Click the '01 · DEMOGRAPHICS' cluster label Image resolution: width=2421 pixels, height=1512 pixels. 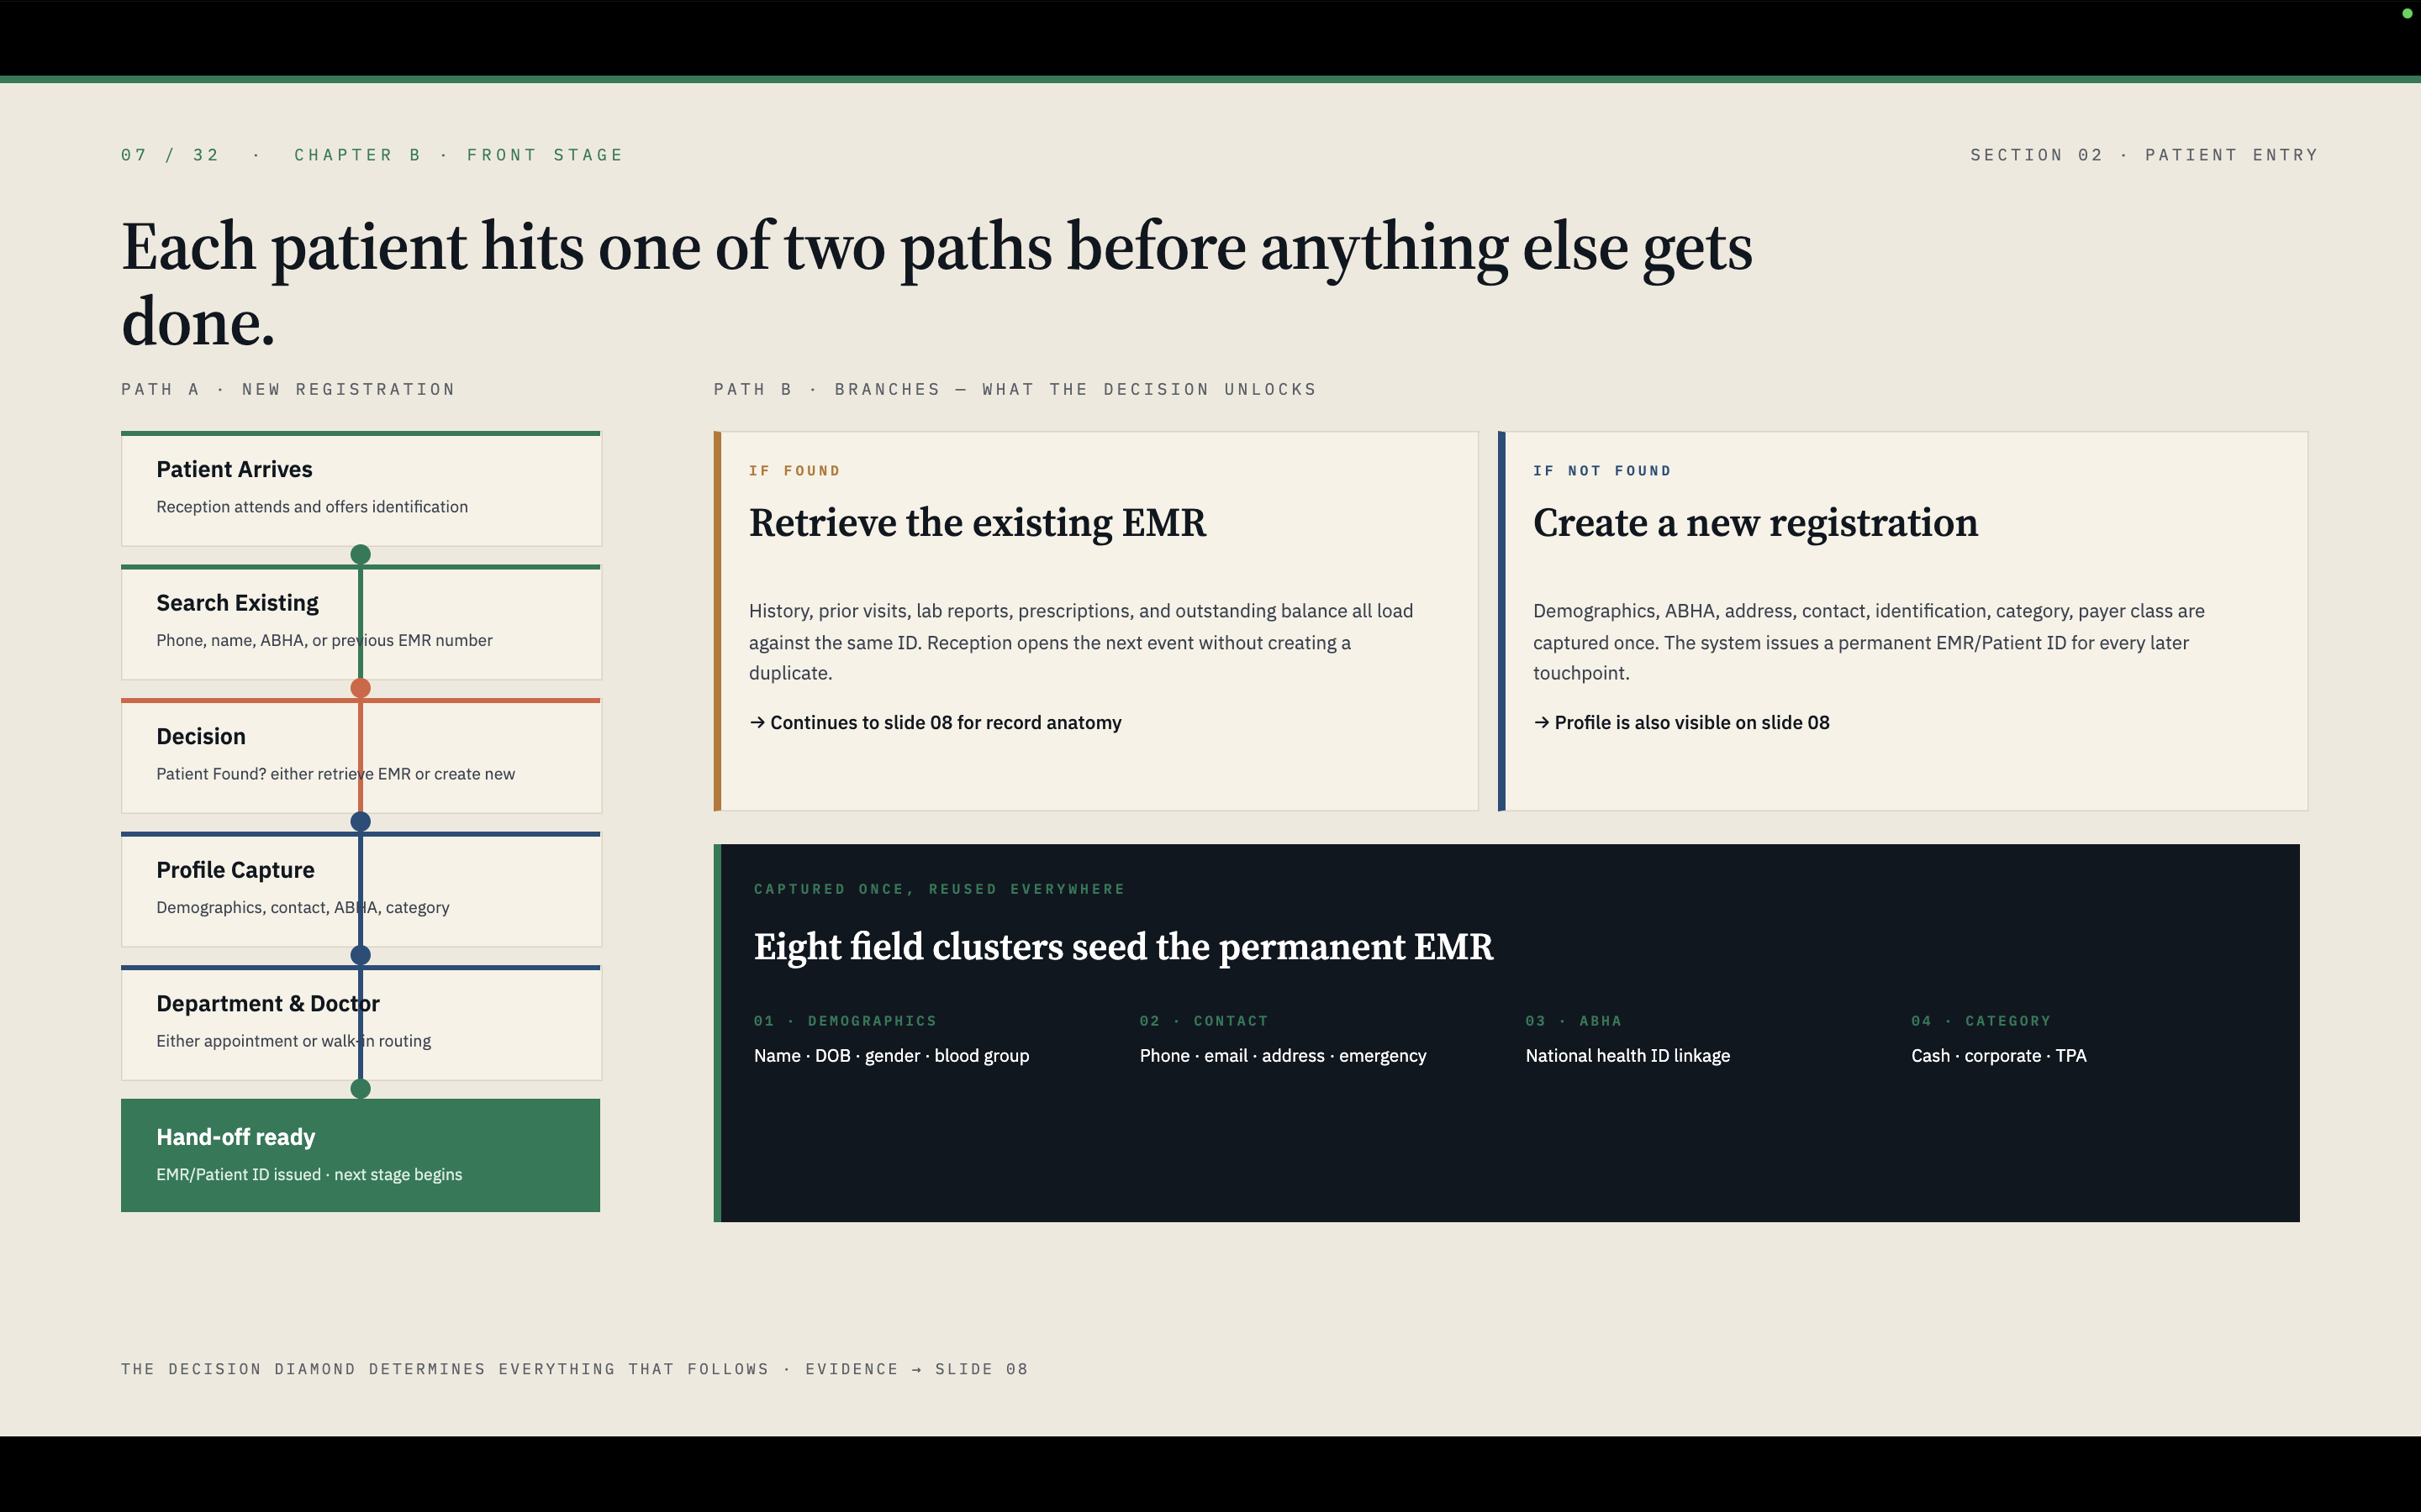846,1021
